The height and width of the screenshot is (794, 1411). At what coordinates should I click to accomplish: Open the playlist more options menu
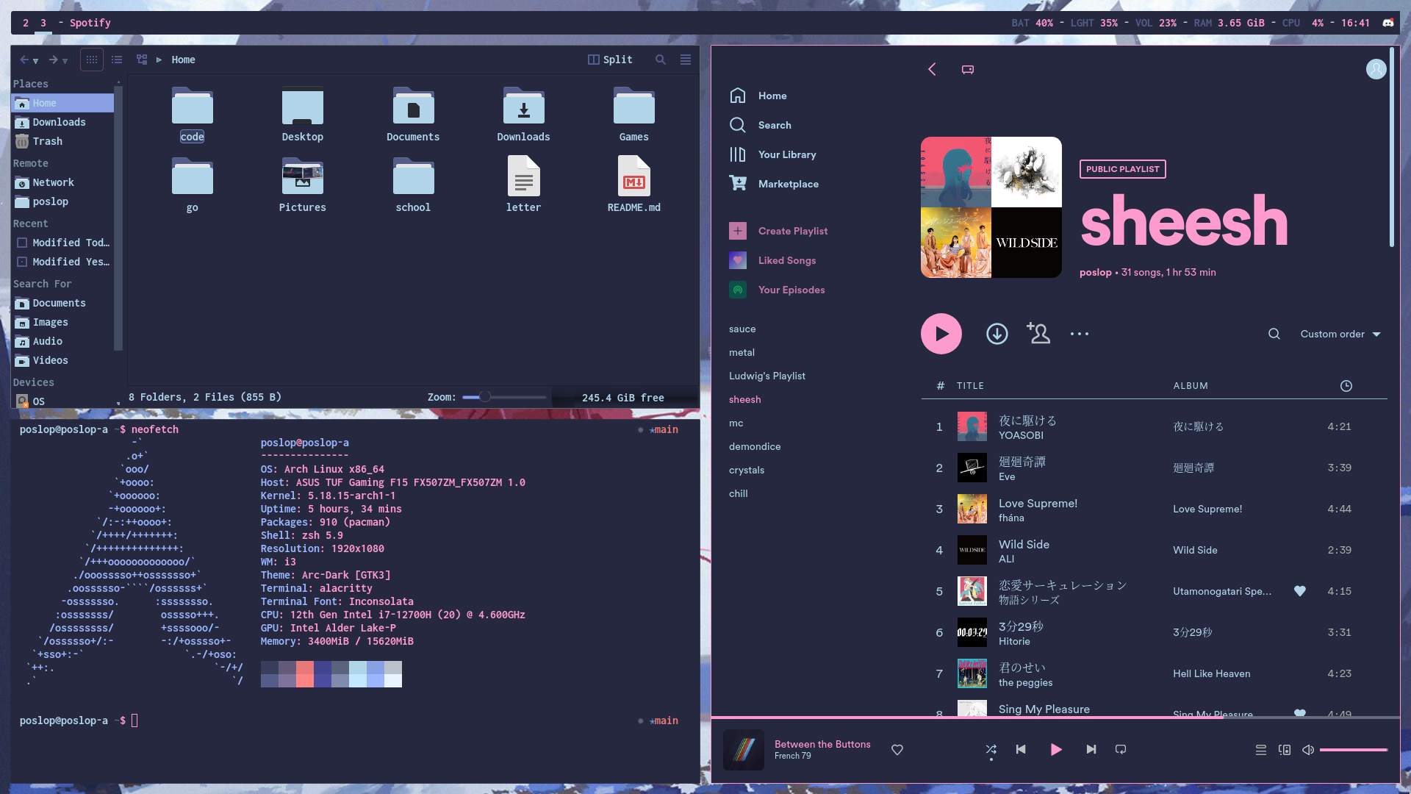(x=1079, y=334)
